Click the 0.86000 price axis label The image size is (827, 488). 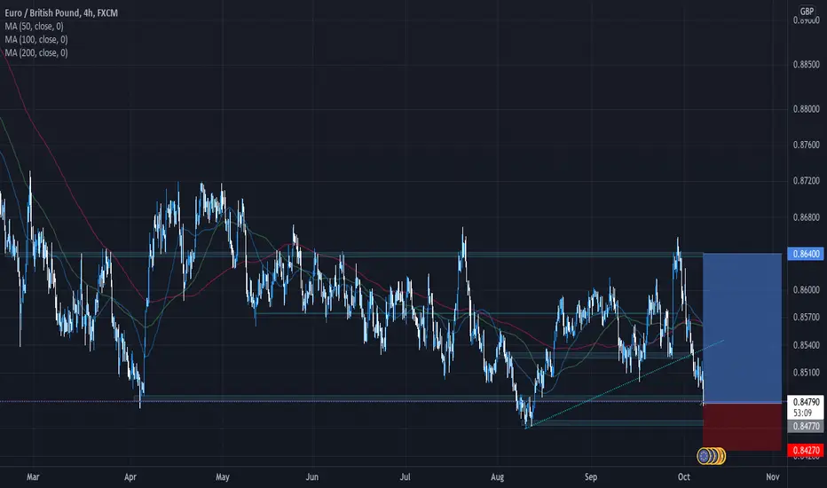coord(807,289)
